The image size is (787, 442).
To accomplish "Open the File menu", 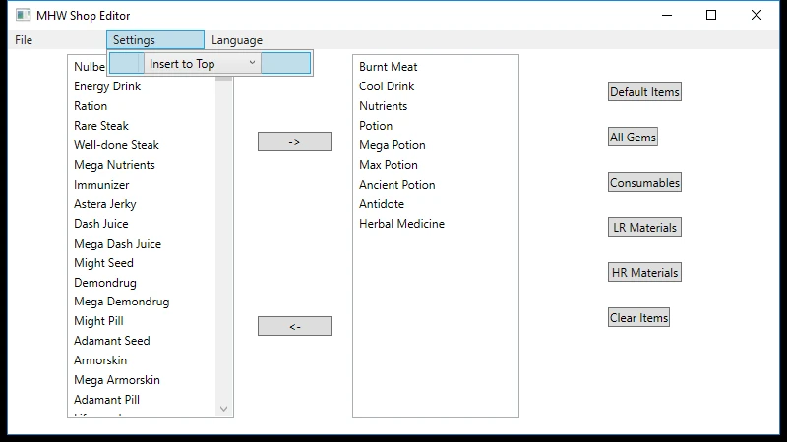I will tap(24, 40).
